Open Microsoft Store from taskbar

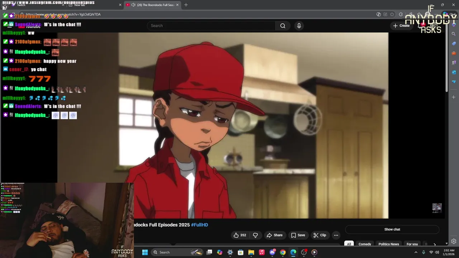[241, 252]
